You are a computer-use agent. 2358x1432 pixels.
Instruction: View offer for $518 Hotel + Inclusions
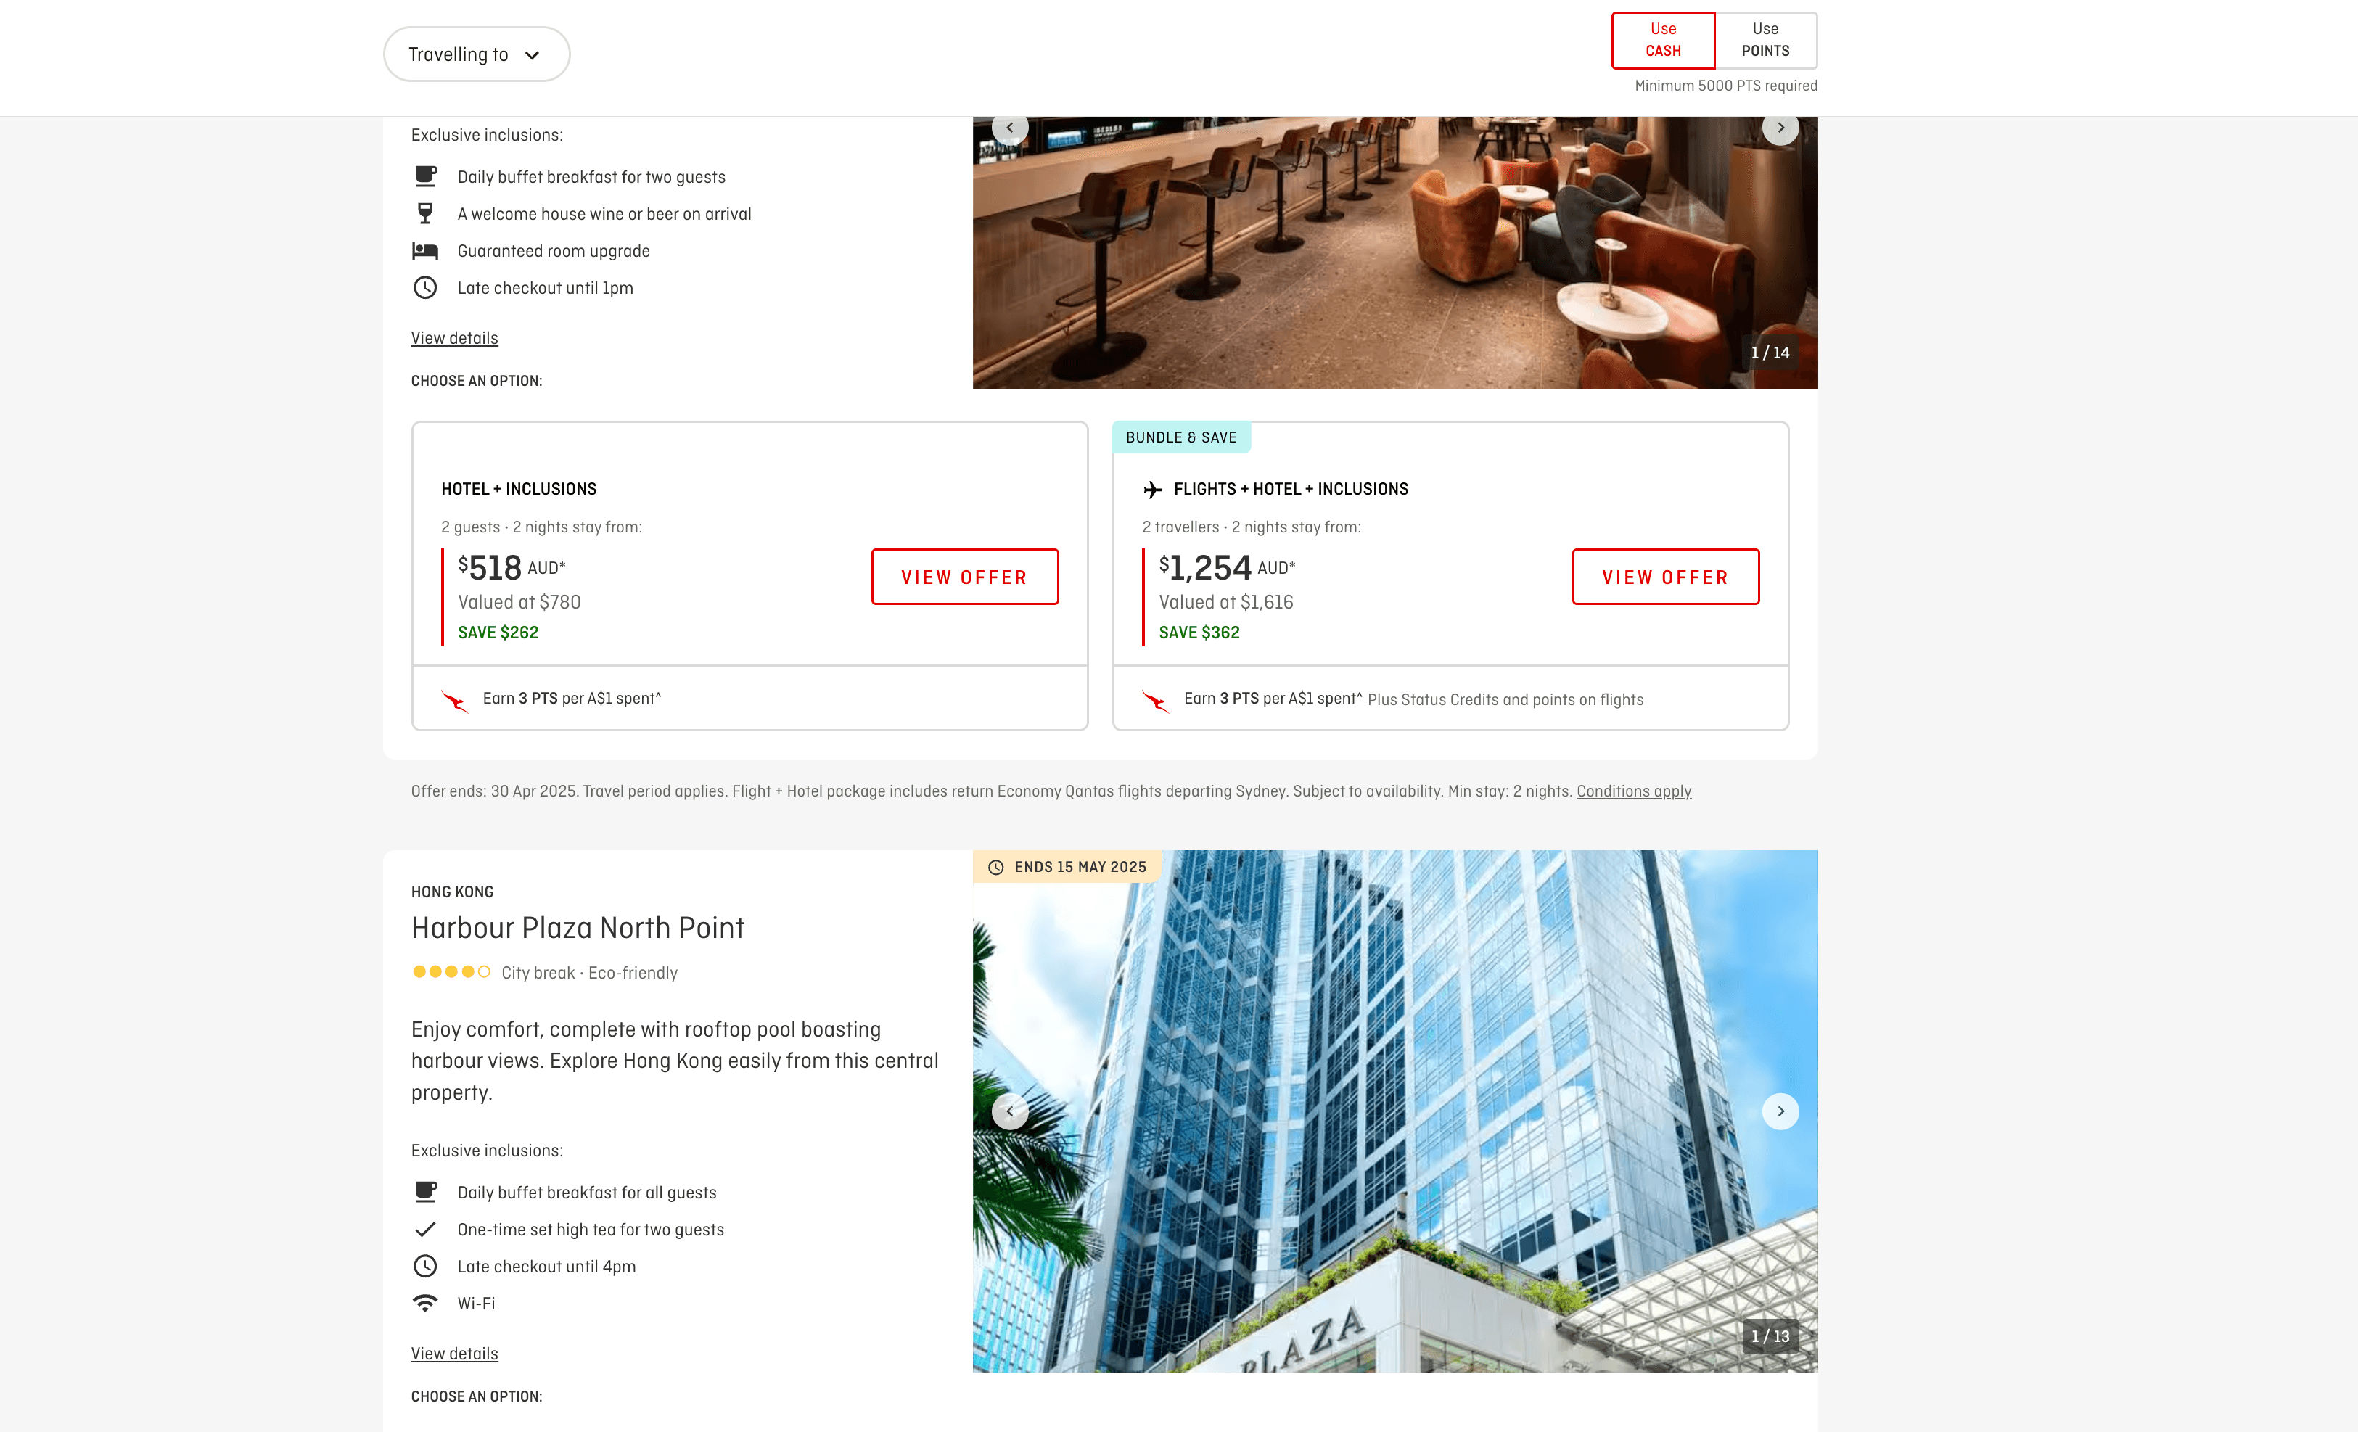tap(965, 577)
